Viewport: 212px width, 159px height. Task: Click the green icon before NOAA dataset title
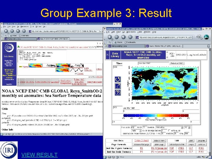(x=19, y=47)
